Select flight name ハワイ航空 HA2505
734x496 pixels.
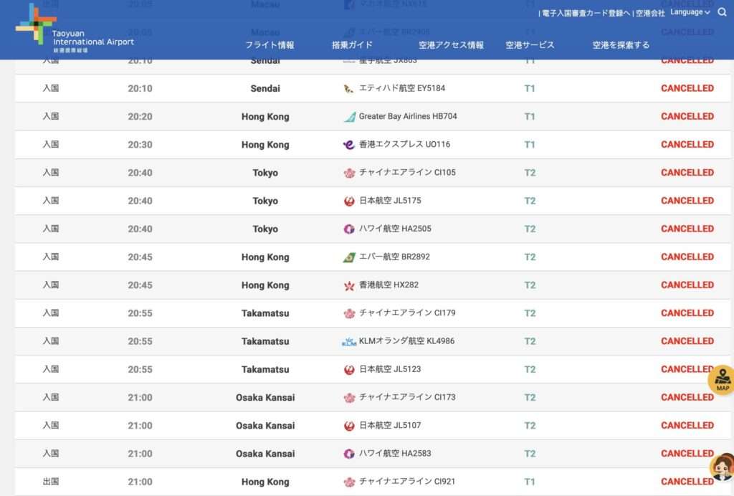tap(395, 229)
